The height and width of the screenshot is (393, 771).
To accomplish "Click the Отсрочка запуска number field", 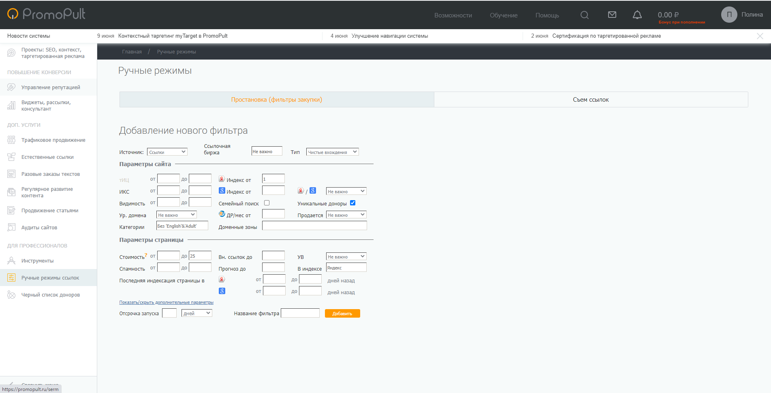I will tap(169, 313).
